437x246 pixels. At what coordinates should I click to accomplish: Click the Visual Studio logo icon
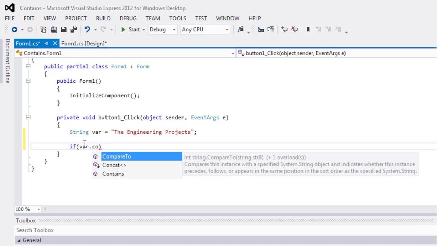[10, 8]
